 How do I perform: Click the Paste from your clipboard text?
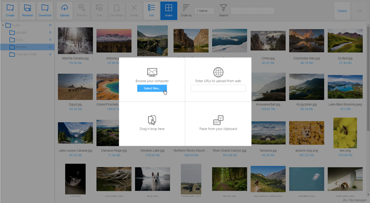218,129
